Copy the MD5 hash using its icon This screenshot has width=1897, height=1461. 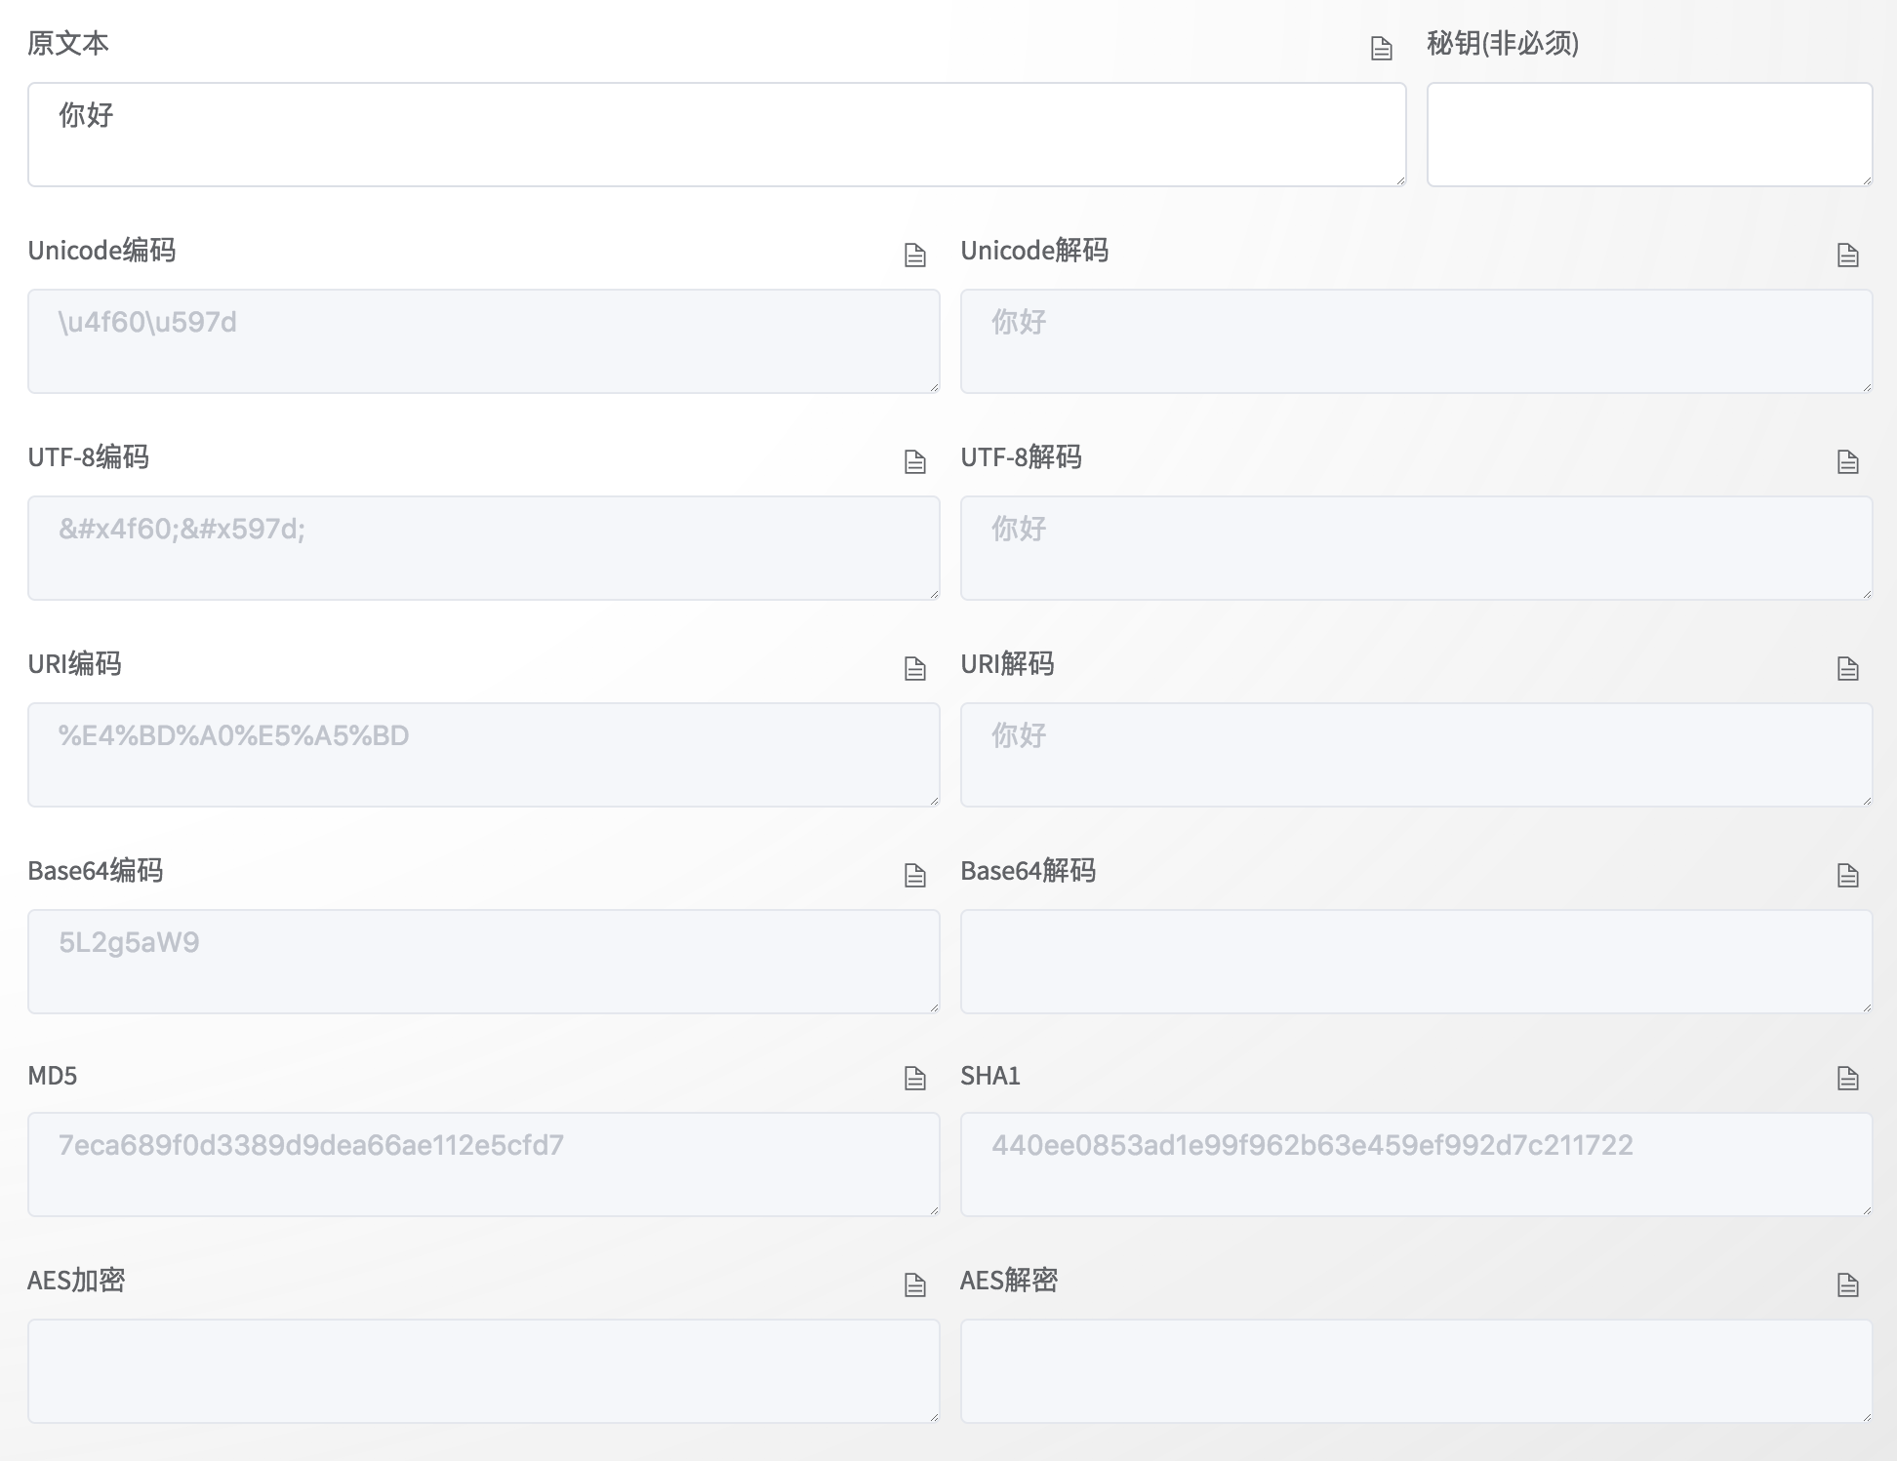(914, 1079)
